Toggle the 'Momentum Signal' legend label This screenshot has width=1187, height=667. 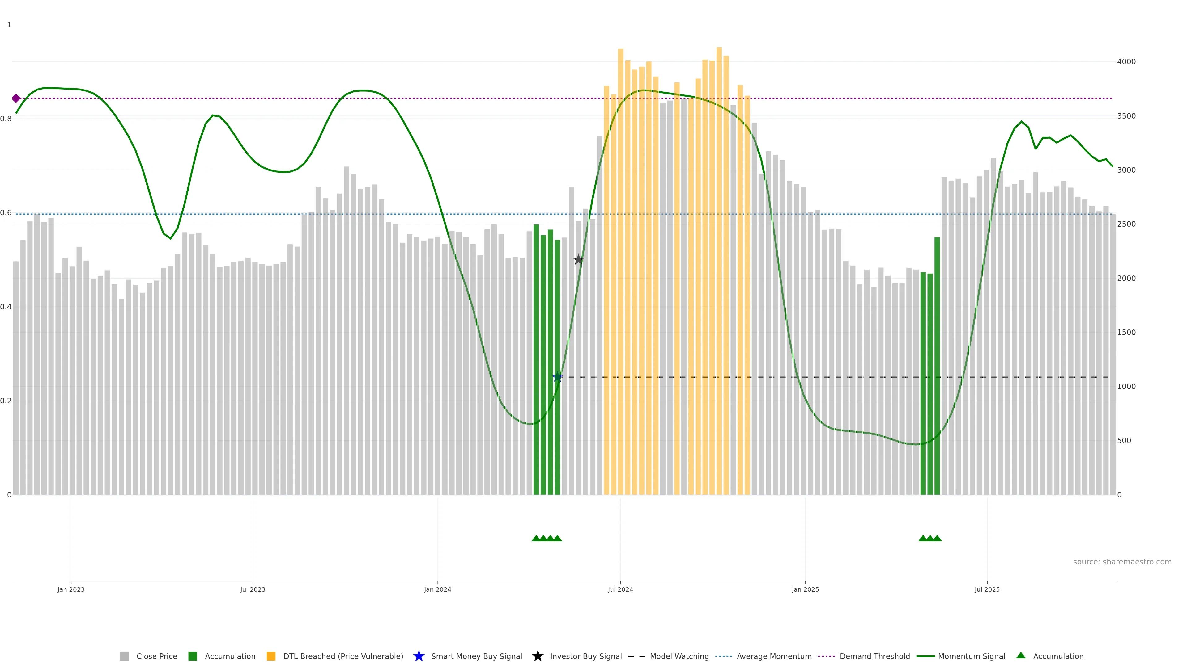point(971,657)
